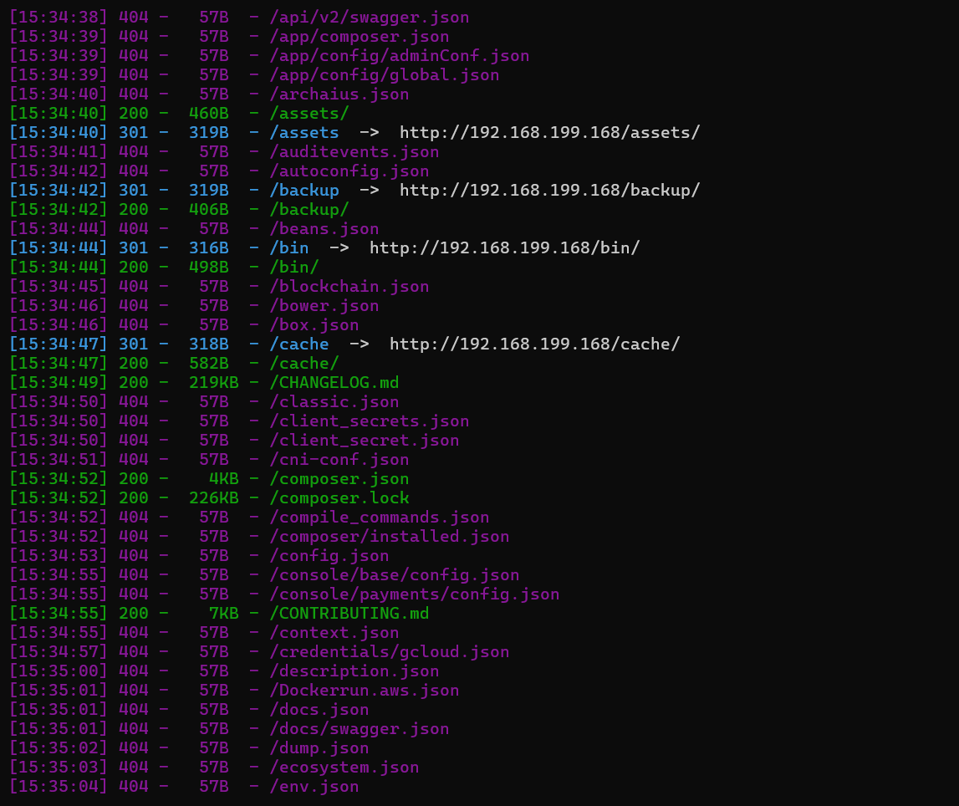Select the /composer.lock 226KB line

(x=339, y=497)
